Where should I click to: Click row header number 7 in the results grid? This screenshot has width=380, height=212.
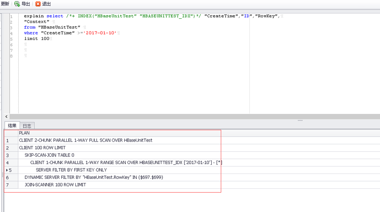coord(11,185)
